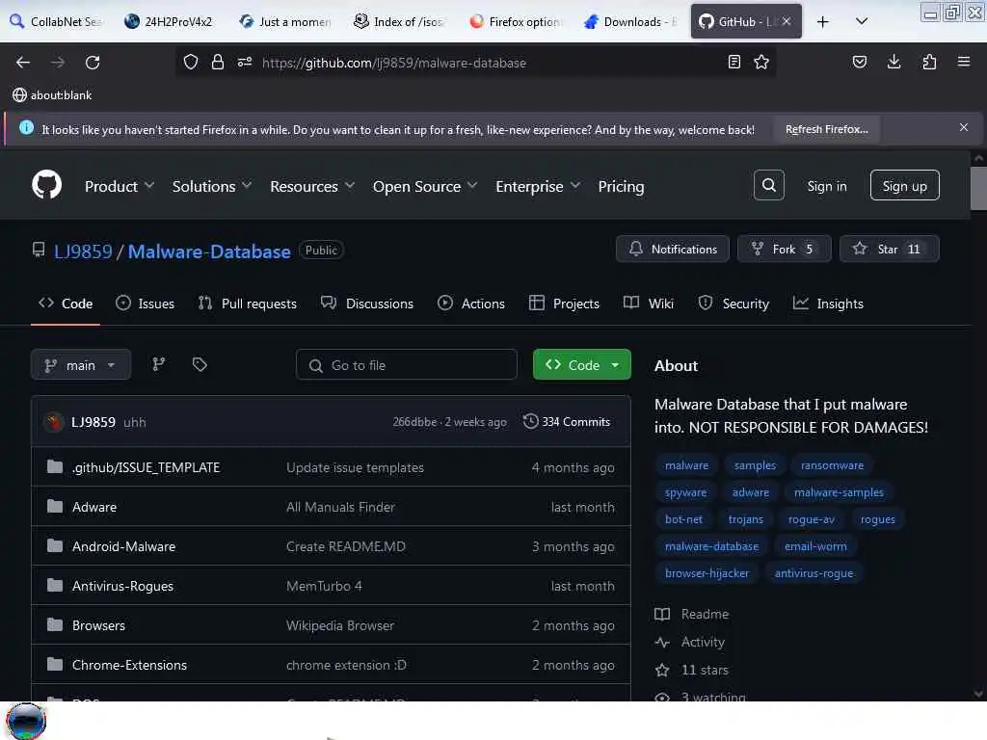Viewport: 987px width, 740px height.
Task: Expand the Solutions menu
Action: (x=211, y=186)
